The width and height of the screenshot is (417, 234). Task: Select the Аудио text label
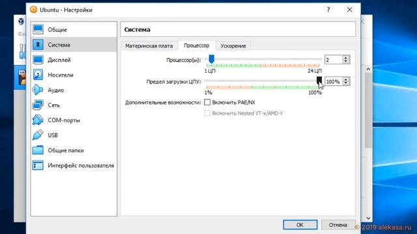(55, 90)
